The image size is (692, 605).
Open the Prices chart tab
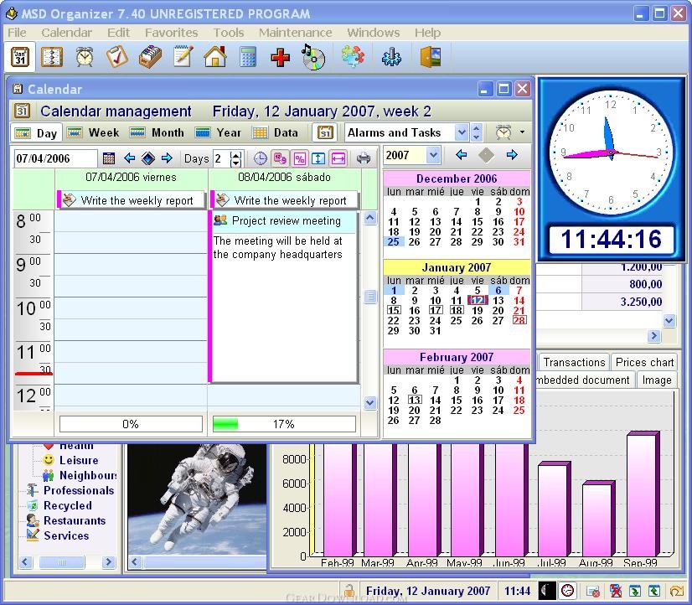click(x=644, y=362)
